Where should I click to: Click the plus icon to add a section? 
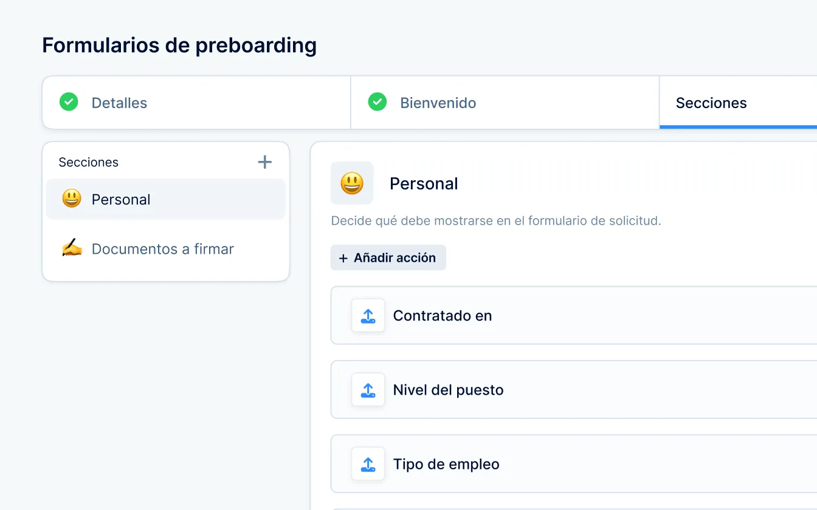tap(264, 162)
